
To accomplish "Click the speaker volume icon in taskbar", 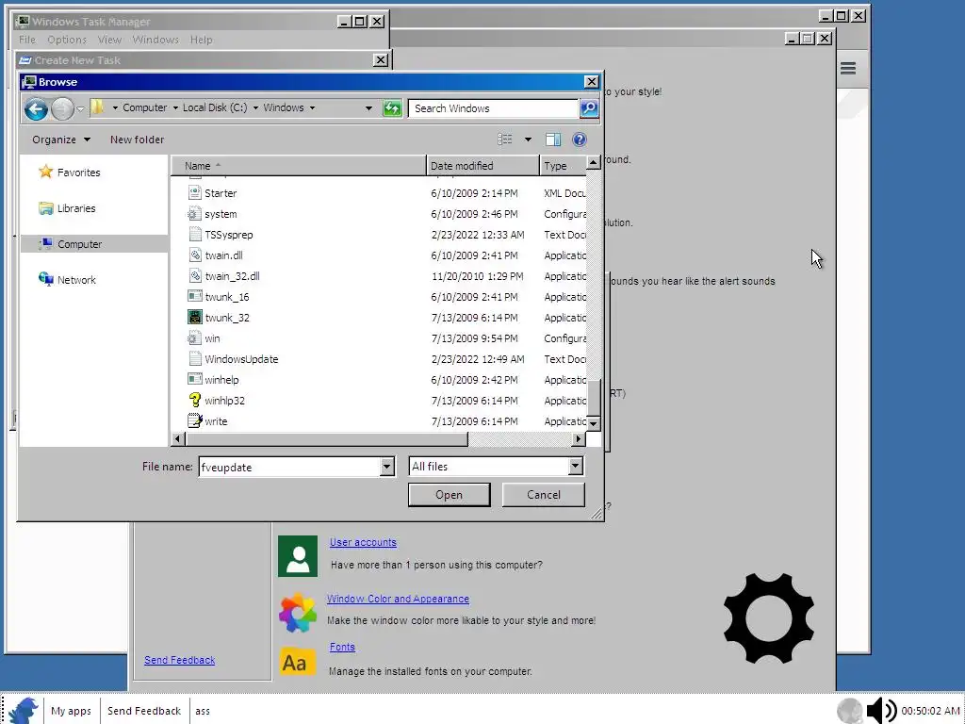I will coord(881,711).
